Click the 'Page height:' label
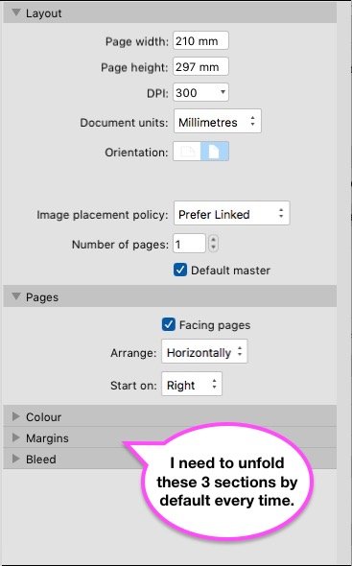This screenshot has width=352, height=566. click(x=134, y=67)
